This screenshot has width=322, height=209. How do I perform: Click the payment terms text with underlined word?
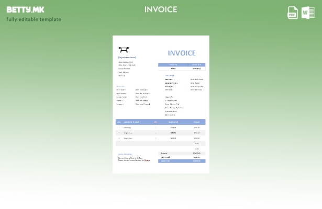(134, 159)
